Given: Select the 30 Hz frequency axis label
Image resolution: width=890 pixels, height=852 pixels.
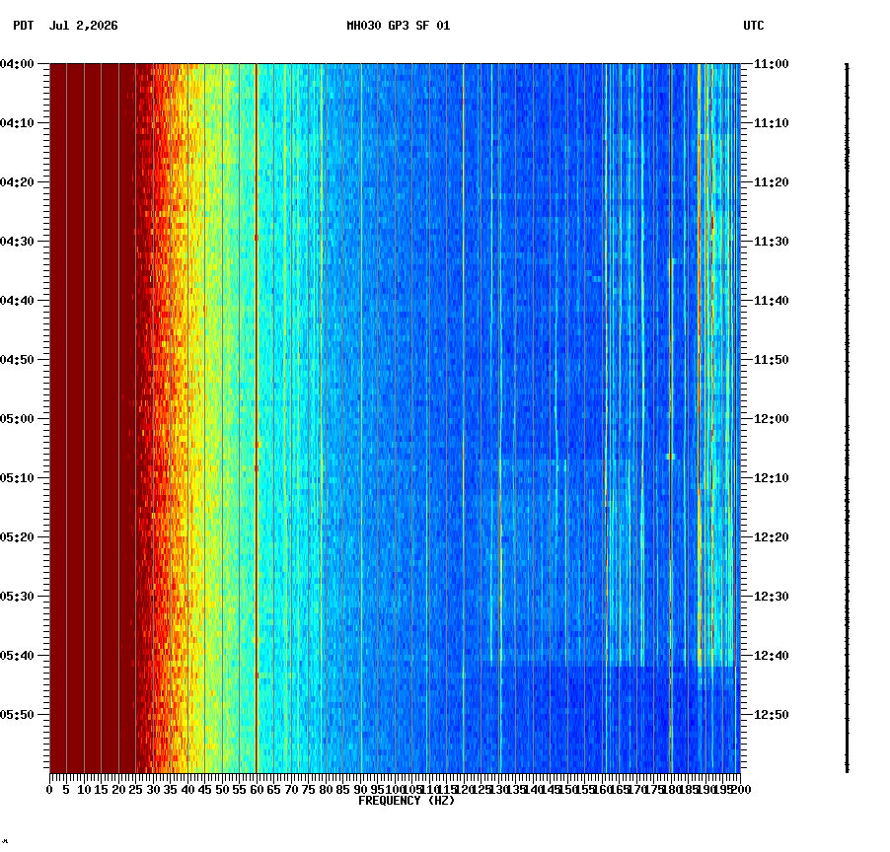Looking at the screenshot, I should click(153, 790).
